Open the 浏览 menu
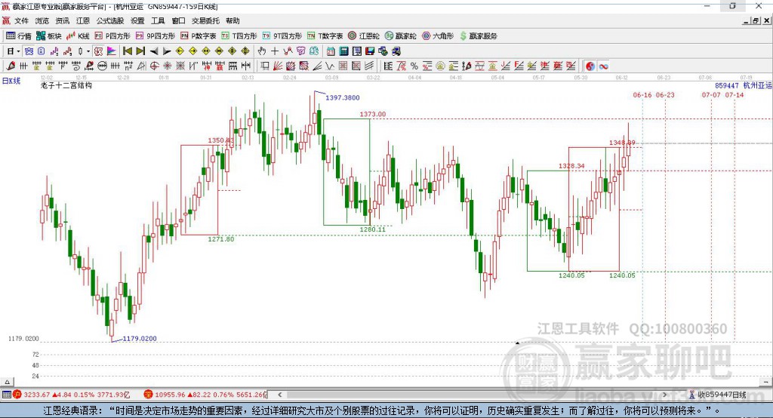 [42, 20]
